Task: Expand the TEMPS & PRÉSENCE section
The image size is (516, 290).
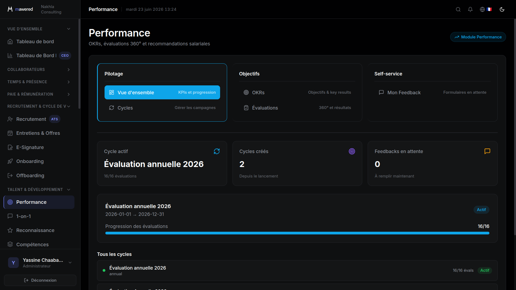Action: (69, 82)
